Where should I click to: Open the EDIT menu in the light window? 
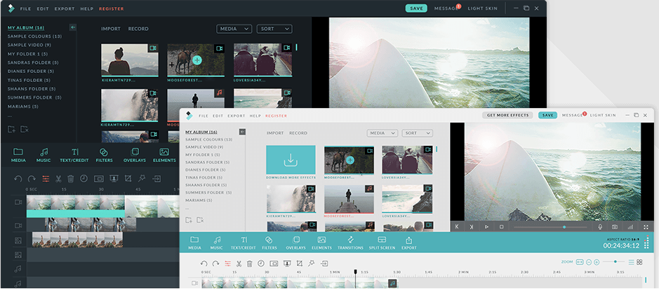coord(218,116)
